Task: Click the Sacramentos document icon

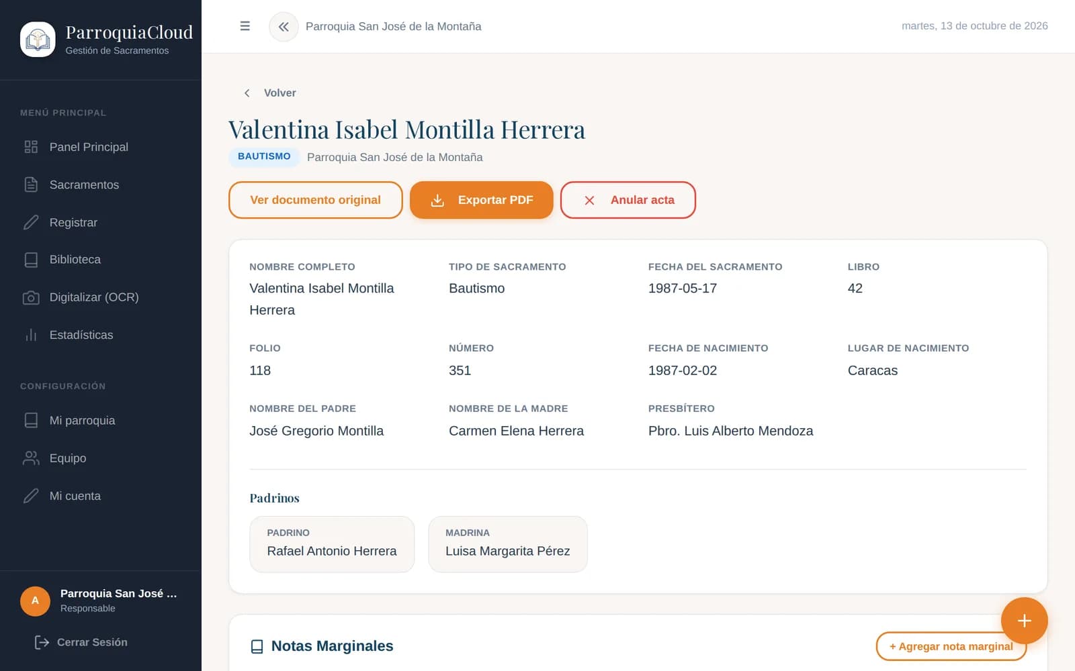Action: (x=31, y=185)
